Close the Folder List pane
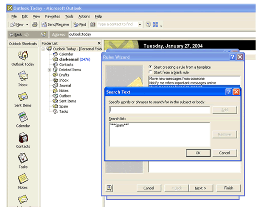This screenshot has height=213, width=267. click(99, 43)
